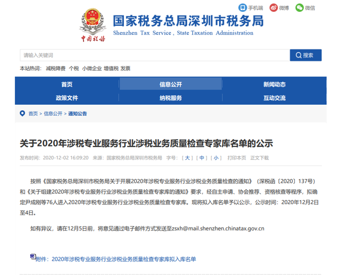
Task: Set font size to small (小)
Action: point(216,158)
